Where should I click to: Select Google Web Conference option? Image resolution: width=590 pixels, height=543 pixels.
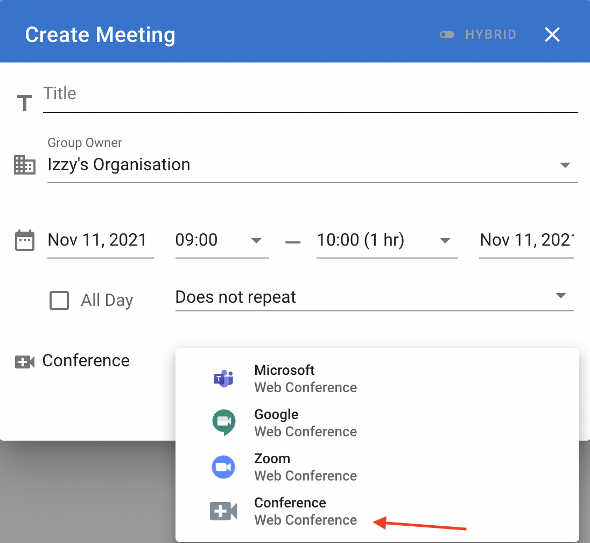[x=377, y=422]
